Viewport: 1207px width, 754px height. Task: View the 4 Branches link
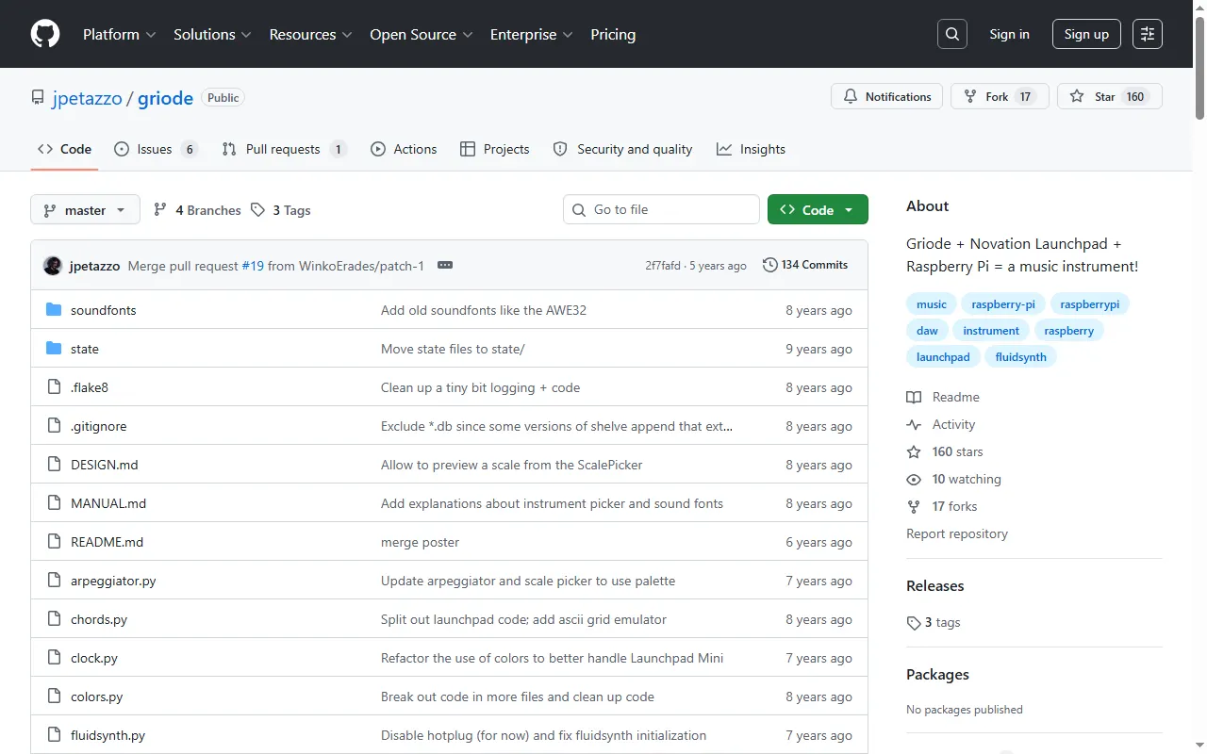[197, 210]
